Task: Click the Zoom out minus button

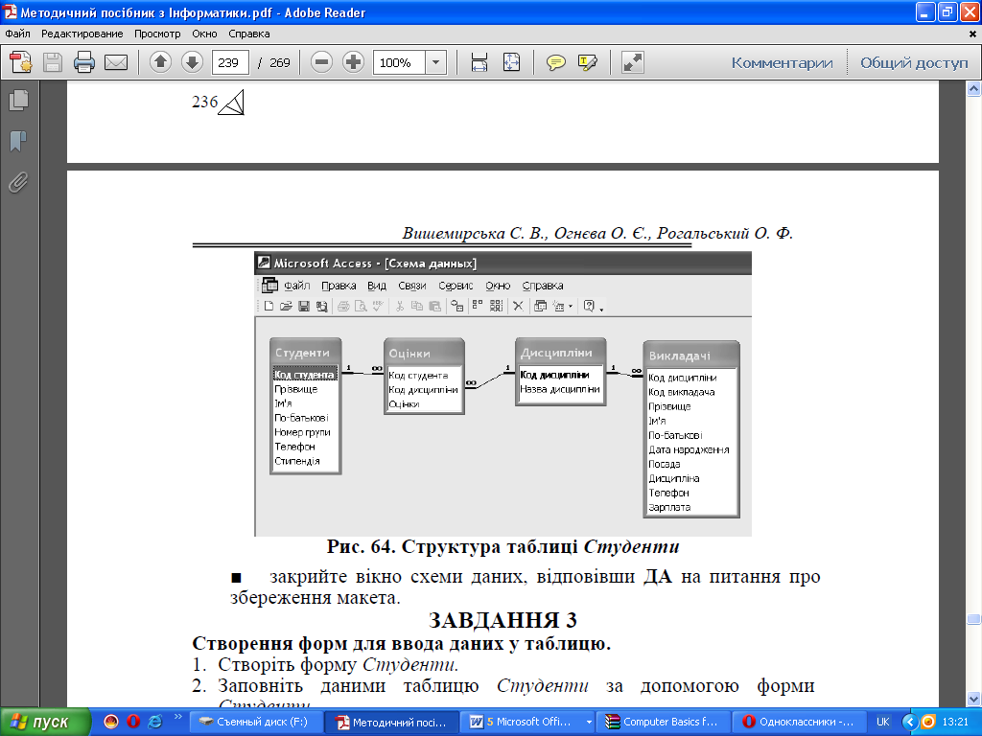Action: click(x=321, y=62)
